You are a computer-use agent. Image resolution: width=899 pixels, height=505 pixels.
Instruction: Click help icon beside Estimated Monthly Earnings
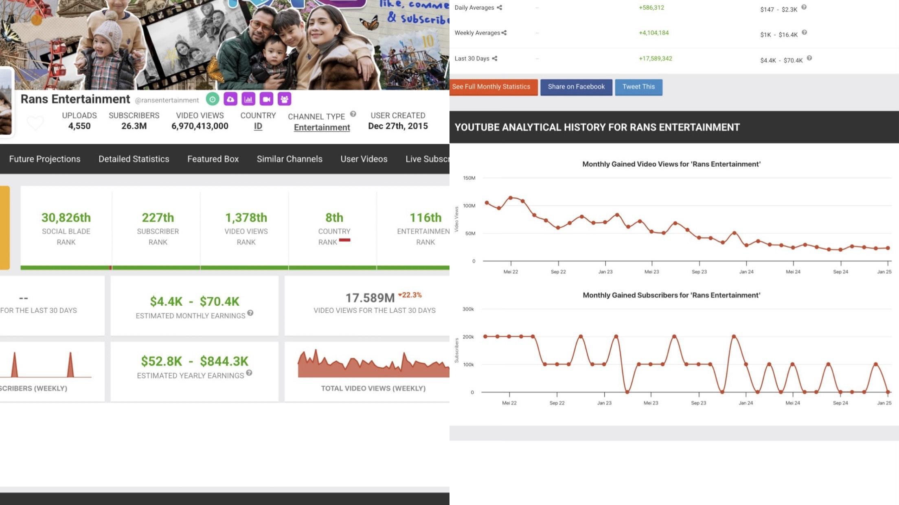coord(250,313)
